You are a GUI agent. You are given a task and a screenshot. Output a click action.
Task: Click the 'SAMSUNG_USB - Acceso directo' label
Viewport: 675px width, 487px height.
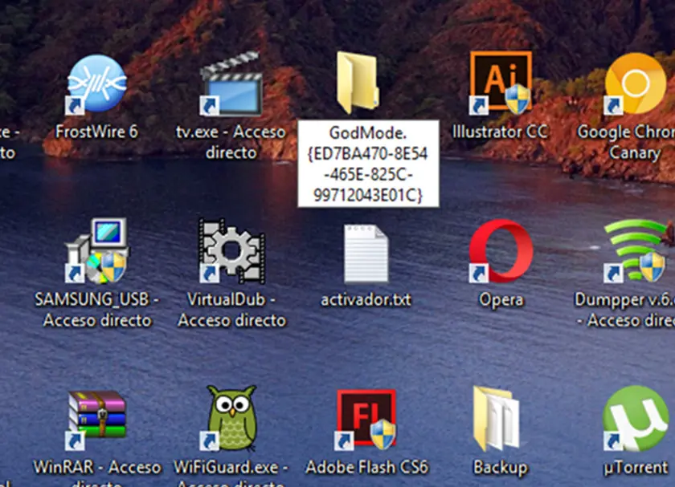coord(97,310)
